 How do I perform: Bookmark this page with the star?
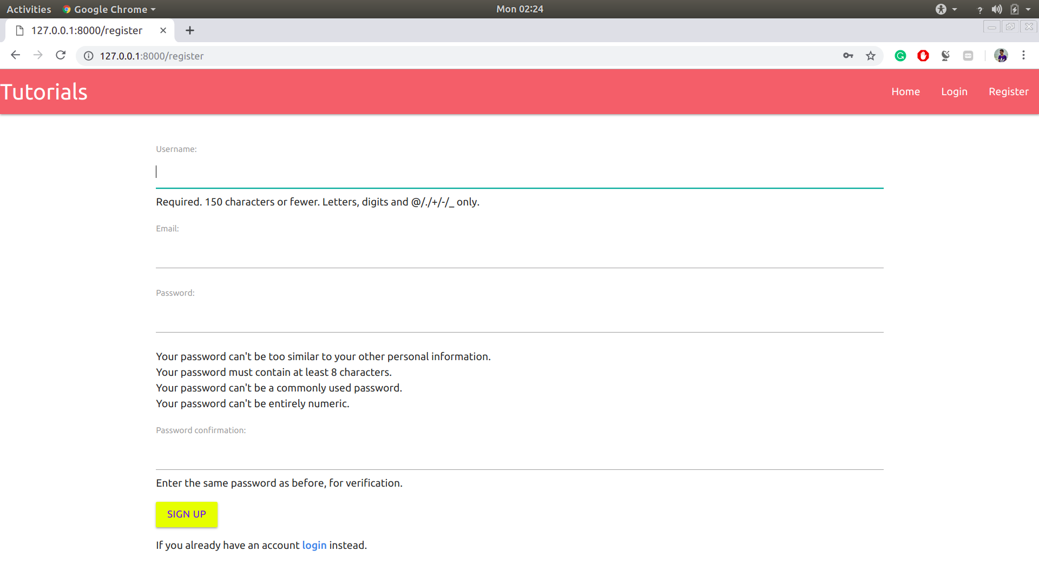[x=871, y=56]
